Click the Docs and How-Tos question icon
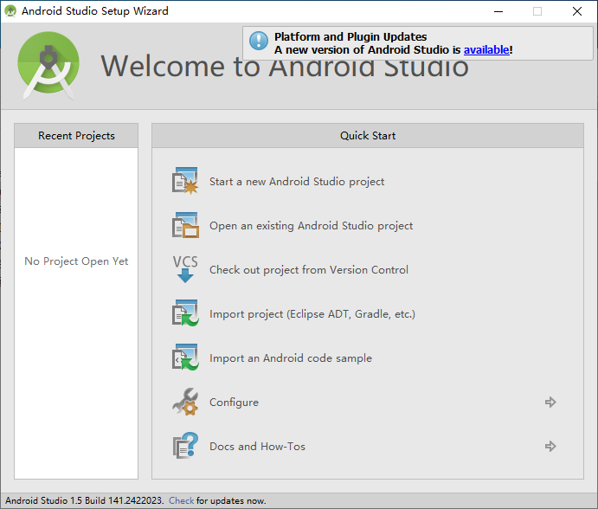The width and height of the screenshot is (598, 509). pyautogui.click(x=185, y=446)
